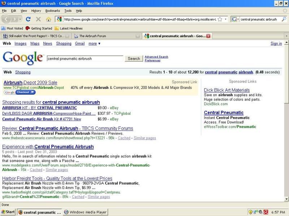Close the TBCS Front Pages tab
Screen dimensions: 289x216
click(67, 36)
